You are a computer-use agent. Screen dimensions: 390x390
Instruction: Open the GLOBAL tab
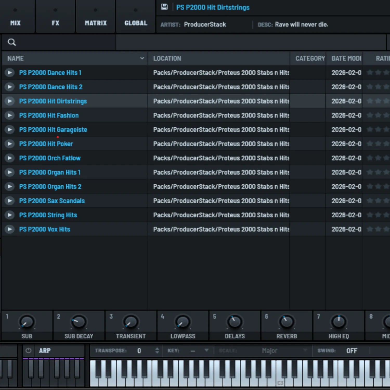click(136, 23)
